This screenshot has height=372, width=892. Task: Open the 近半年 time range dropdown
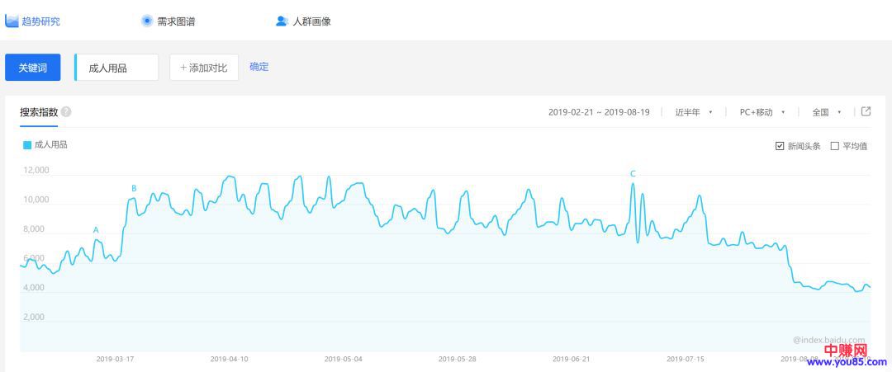[x=693, y=112]
